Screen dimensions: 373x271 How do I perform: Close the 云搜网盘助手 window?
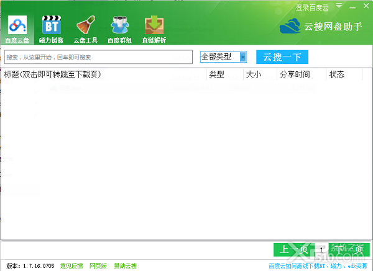coord(366,6)
